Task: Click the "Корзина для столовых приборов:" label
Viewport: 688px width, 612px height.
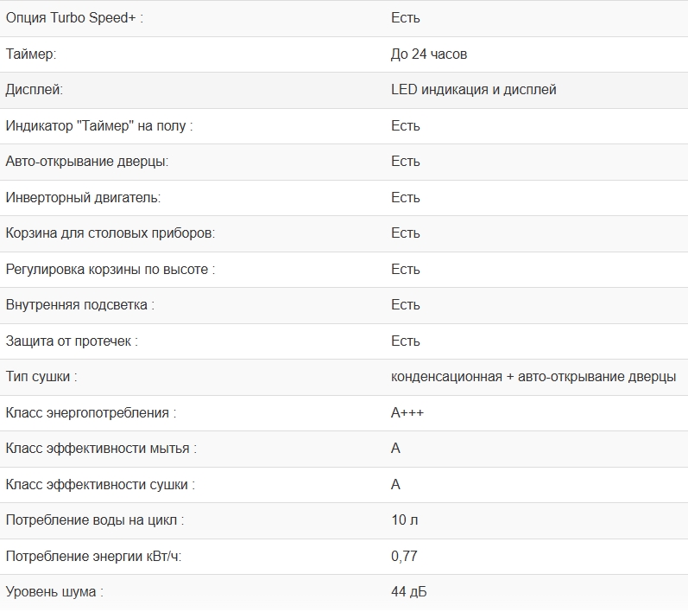Action: (110, 233)
